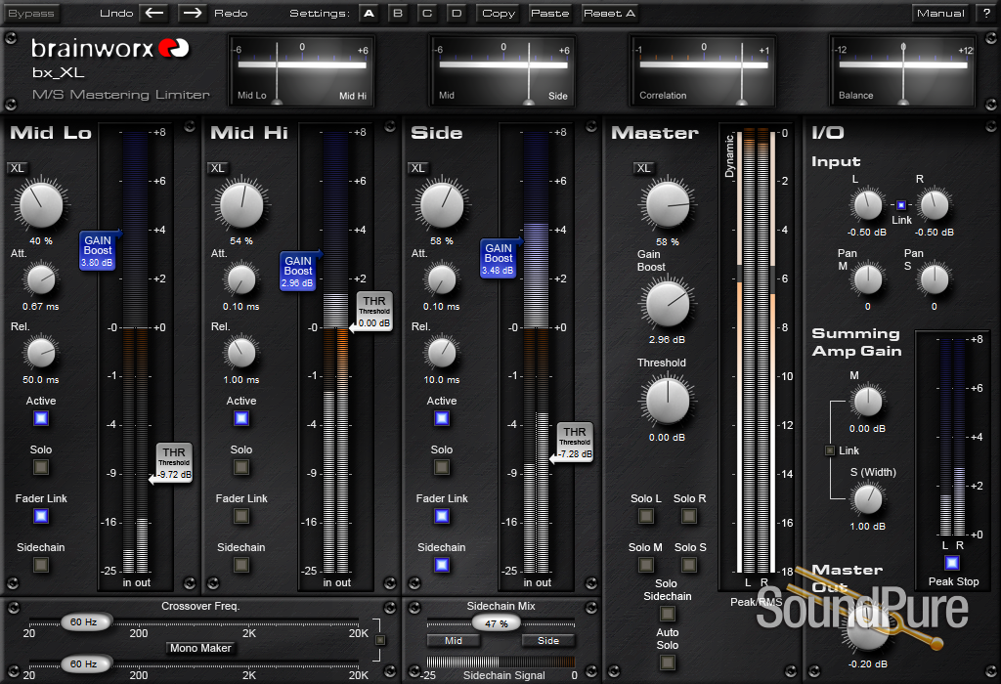Click Side Attack knob 0.10 ms
The height and width of the screenshot is (684, 1001).
442,279
